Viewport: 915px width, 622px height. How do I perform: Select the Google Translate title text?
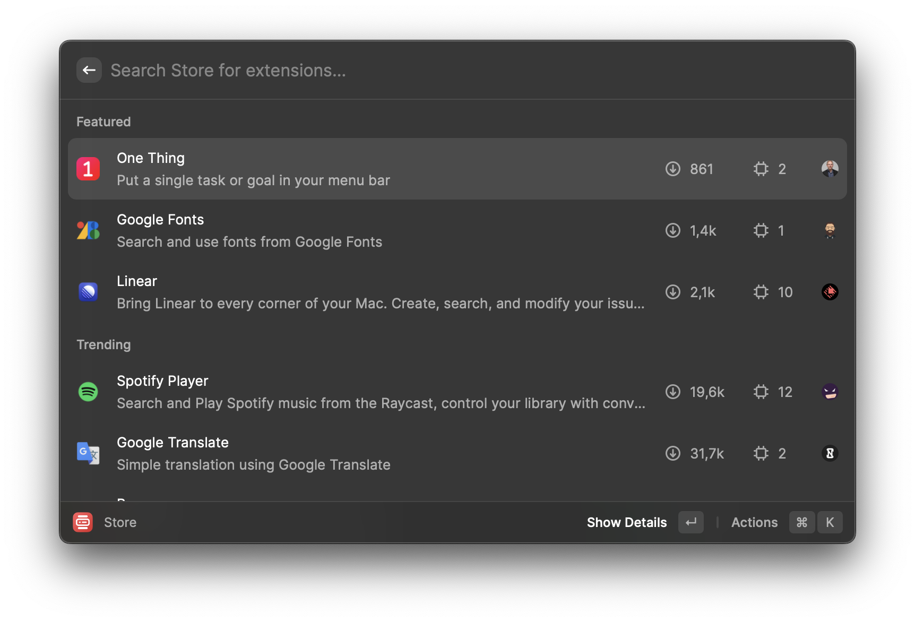pyautogui.click(x=172, y=443)
